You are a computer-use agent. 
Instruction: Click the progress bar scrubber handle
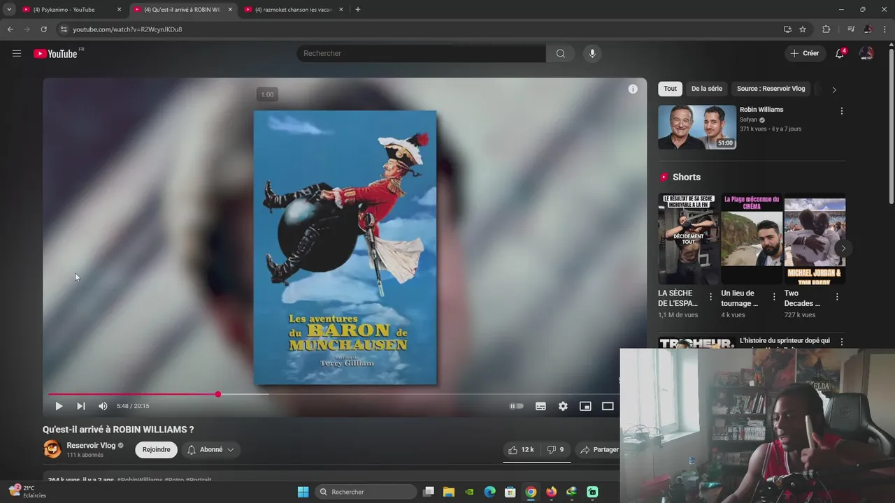[x=218, y=394]
